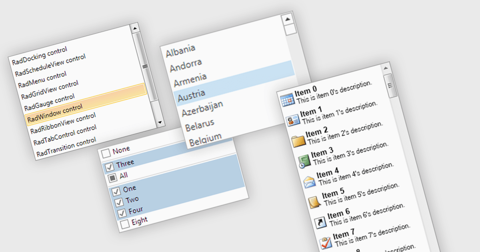Image resolution: width=480 pixels, height=252 pixels.
Task: Click up arrow in items list scrollbar
Action: tap(386, 68)
